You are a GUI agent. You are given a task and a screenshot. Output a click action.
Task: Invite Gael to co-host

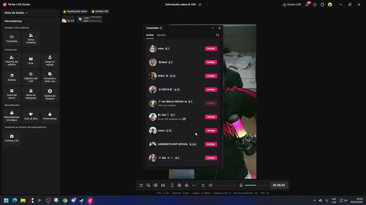[x=211, y=62]
